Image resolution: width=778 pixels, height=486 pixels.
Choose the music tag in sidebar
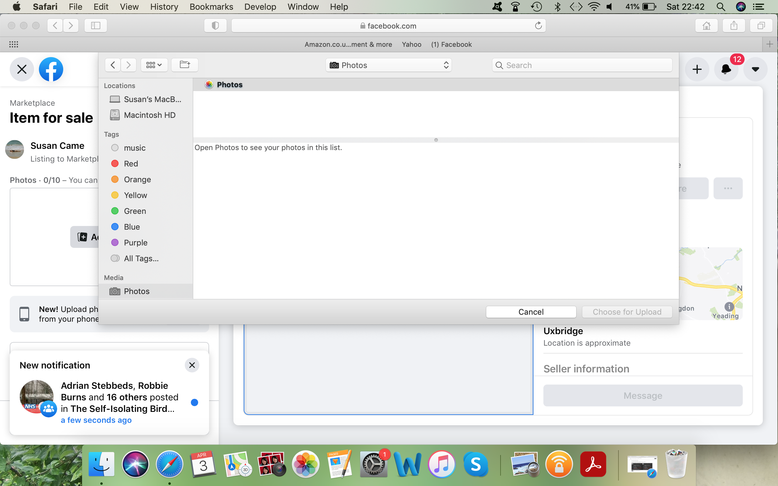click(134, 148)
